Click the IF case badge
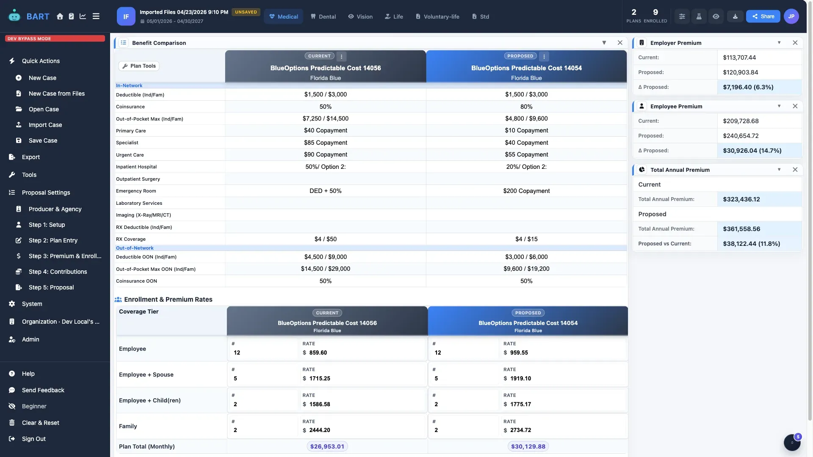The image size is (813, 457). (x=126, y=17)
